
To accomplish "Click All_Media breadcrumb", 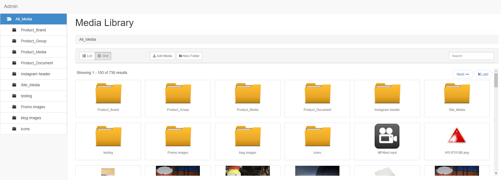I will coord(88,39).
